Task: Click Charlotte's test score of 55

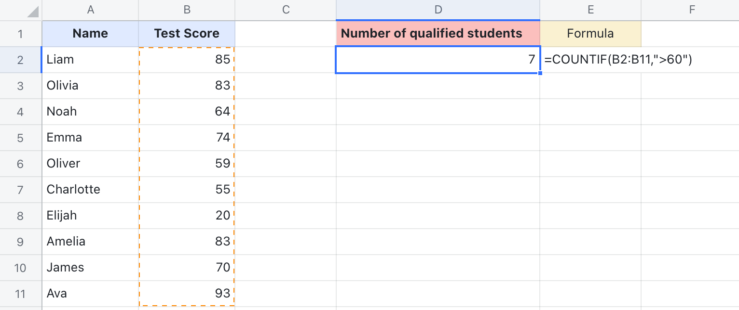Action: [x=187, y=189]
